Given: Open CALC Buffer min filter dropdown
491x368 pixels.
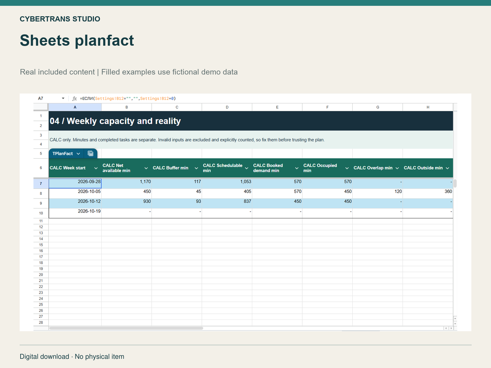Looking at the screenshot, I should [x=196, y=168].
